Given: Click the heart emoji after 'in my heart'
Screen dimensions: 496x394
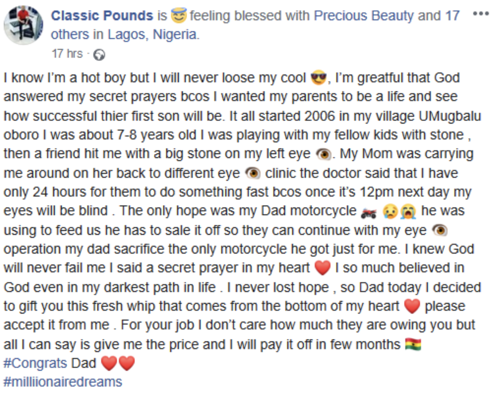Looking at the screenshot, I should click(322, 268).
